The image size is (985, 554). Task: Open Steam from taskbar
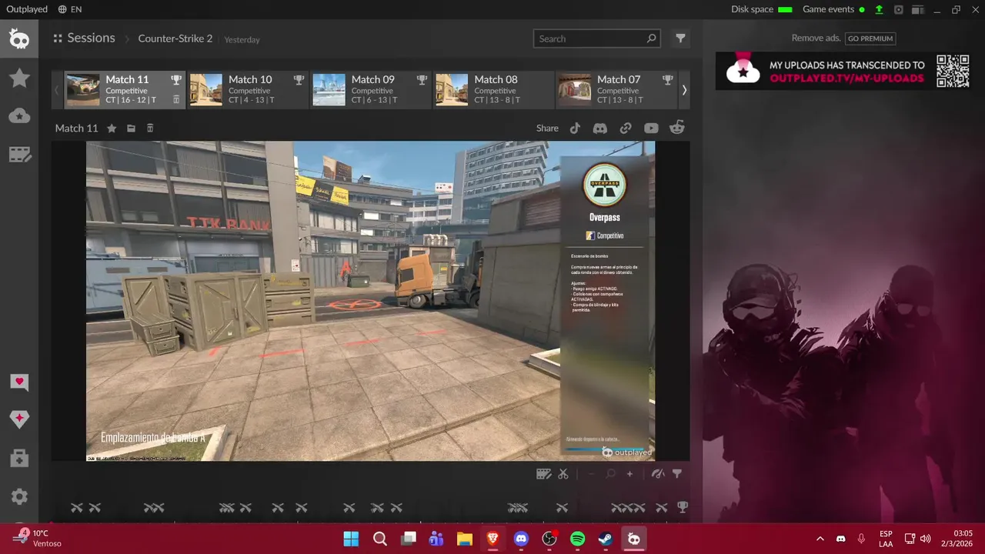coord(606,539)
